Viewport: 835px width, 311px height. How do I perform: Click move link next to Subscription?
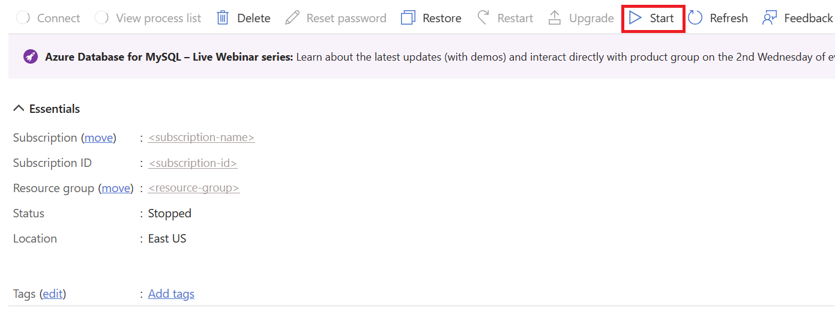pos(98,137)
